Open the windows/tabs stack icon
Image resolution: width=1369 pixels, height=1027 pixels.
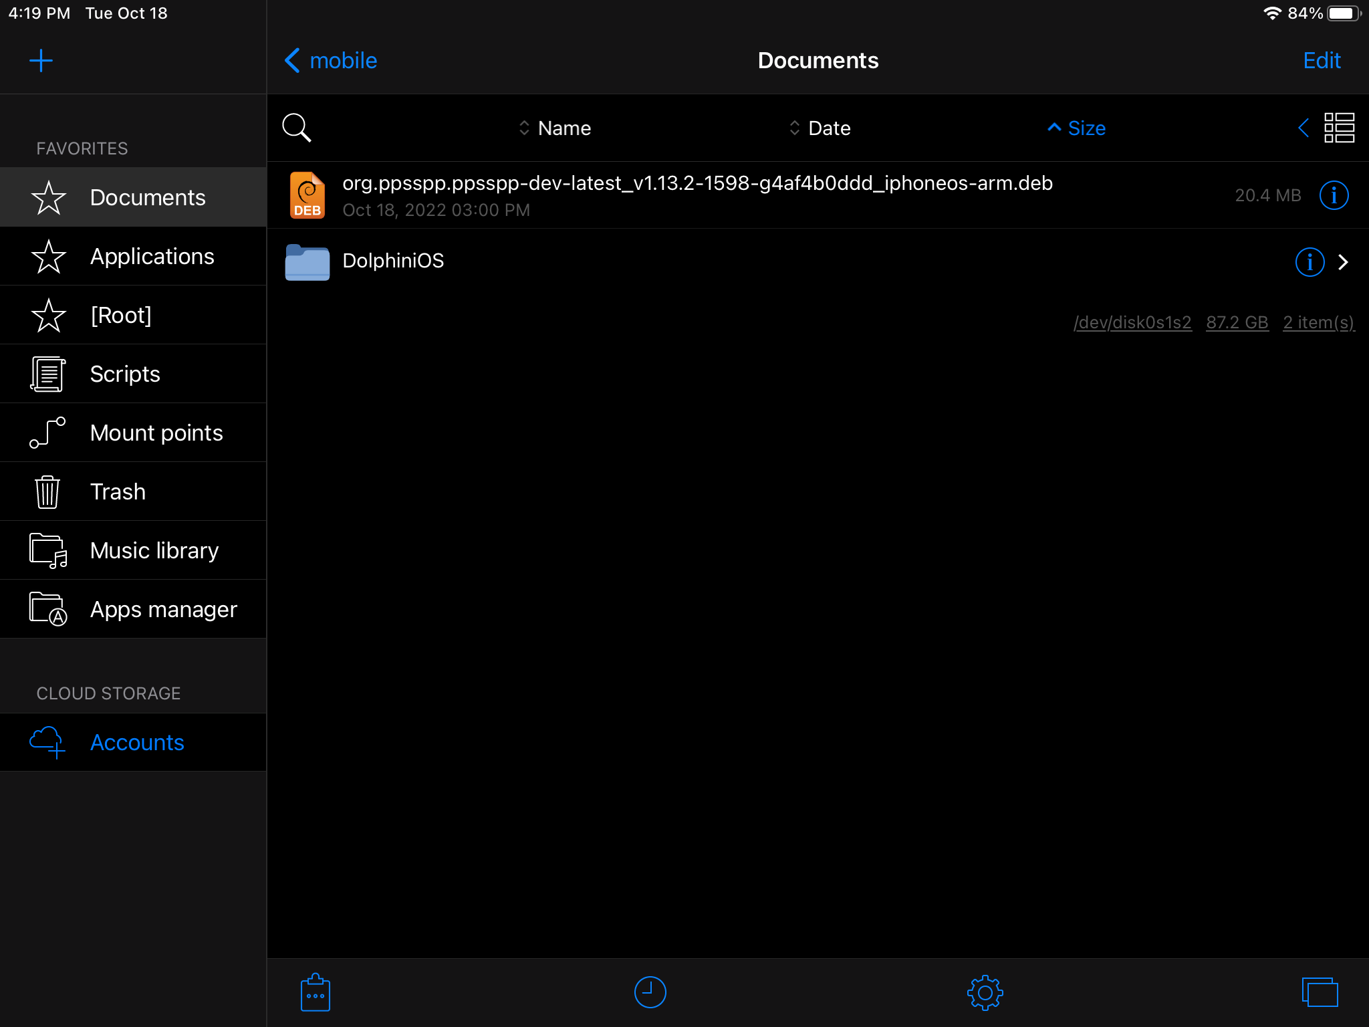pyautogui.click(x=1320, y=992)
